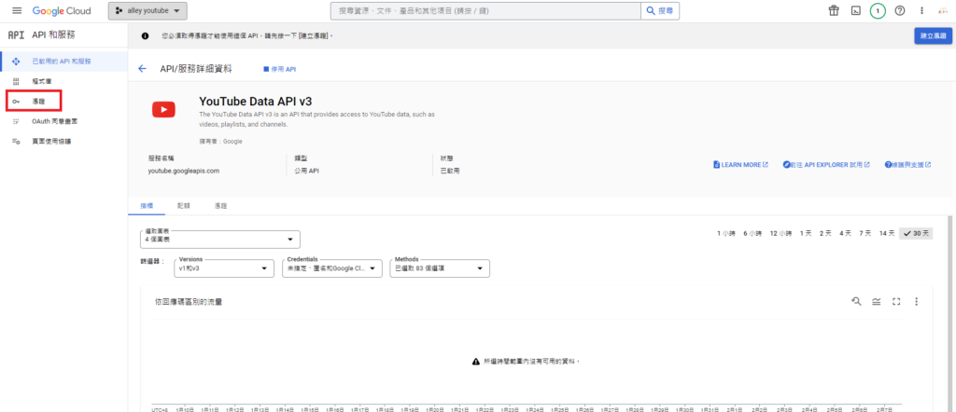The width and height of the screenshot is (956, 412).
Task: Open the Cloud Shell terminal icon
Action: pos(854,11)
